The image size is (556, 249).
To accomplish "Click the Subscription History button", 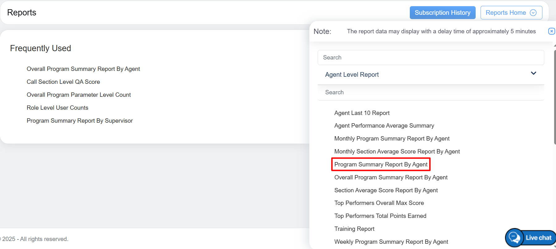I will coord(442,13).
